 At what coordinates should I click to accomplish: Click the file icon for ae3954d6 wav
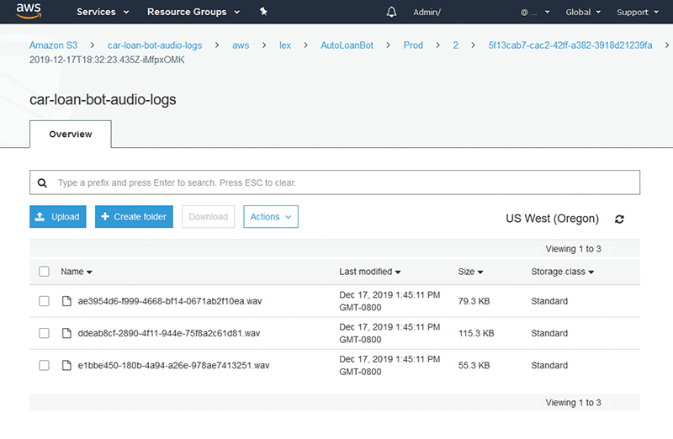pos(66,301)
